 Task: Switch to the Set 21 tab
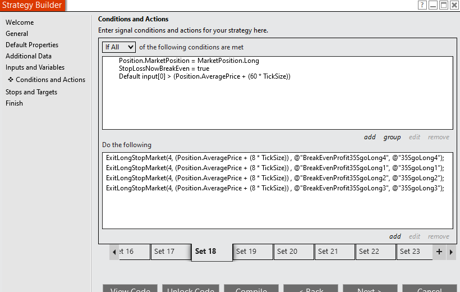[335, 252]
